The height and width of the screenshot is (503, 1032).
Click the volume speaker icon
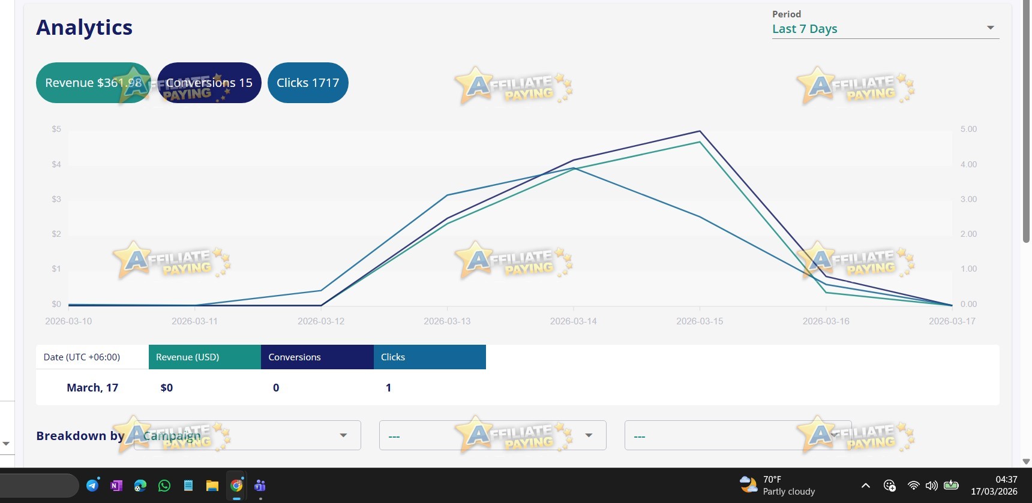click(932, 486)
